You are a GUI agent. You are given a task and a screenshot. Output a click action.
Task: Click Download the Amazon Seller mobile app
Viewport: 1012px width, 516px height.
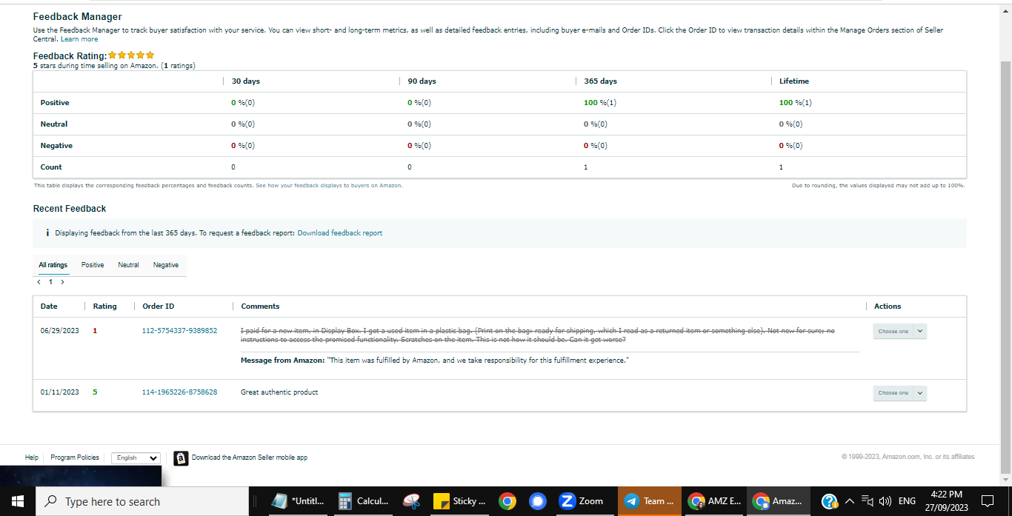click(250, 458)
